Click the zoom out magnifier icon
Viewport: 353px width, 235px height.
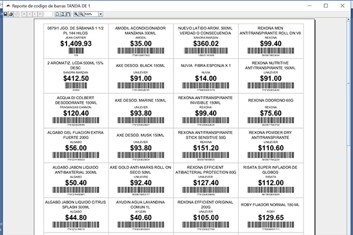[81, 14]
